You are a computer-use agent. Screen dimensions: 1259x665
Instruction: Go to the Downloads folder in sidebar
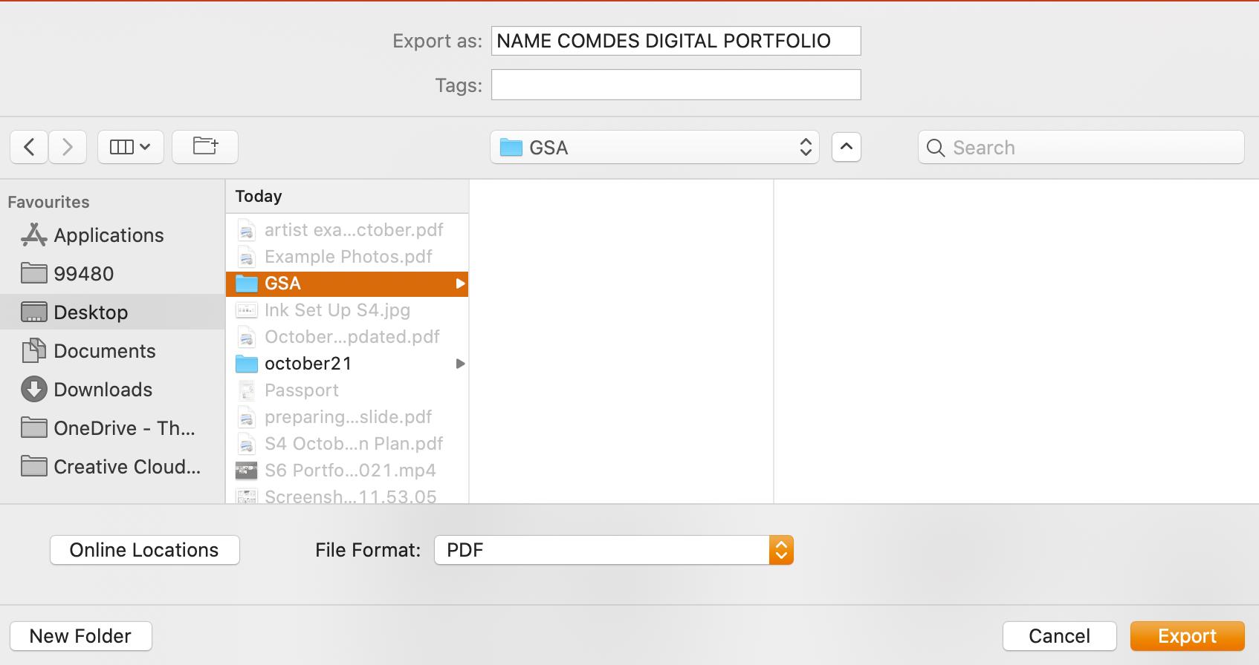click(x=103, y=390)
